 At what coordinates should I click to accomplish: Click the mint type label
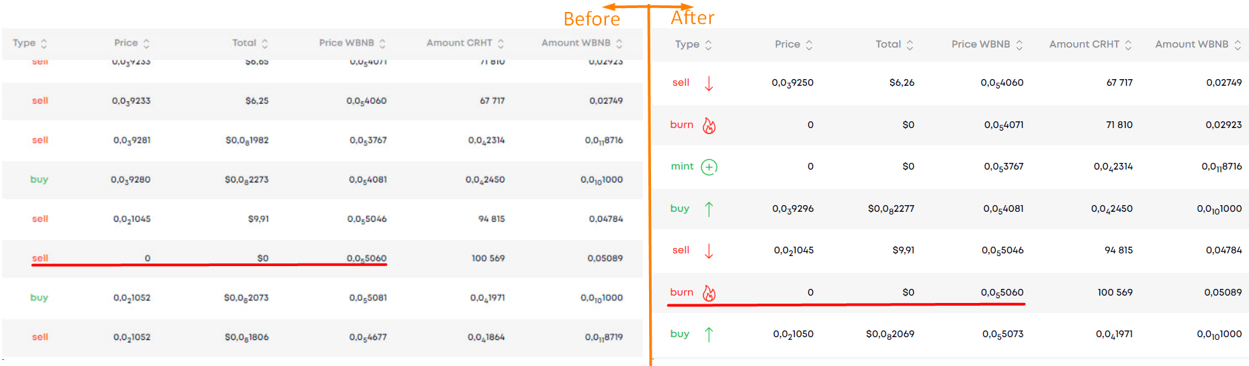point(682,166)
